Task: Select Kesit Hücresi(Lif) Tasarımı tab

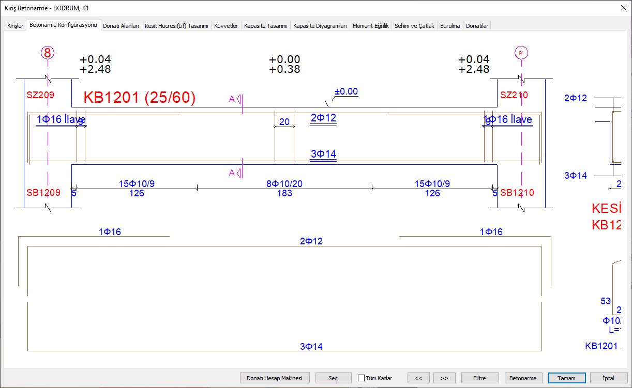Action: pyautogui.click(x=176, y=26)
